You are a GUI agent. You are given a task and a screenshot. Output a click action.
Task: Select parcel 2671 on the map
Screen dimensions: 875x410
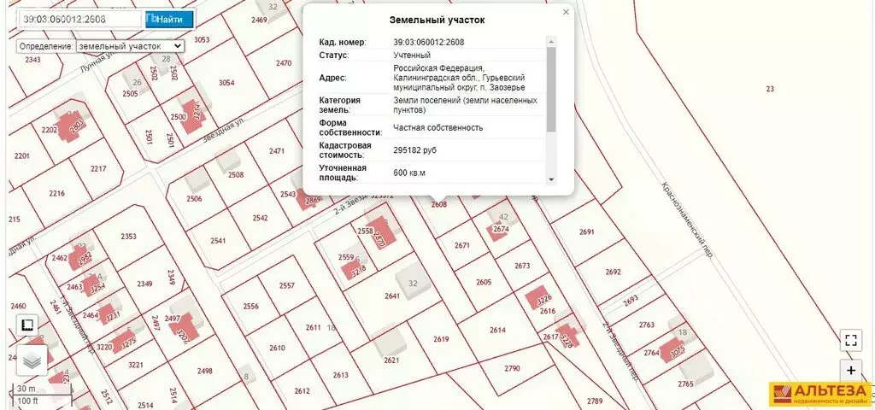(x=462, y=245)
